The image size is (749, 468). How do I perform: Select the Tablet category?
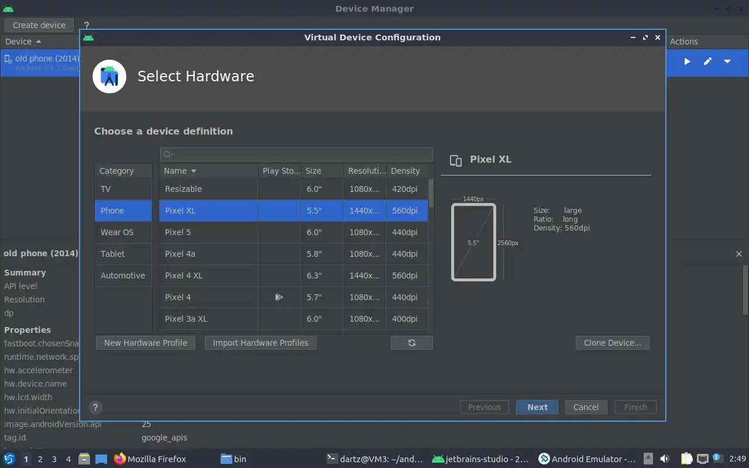tap(123, 254)
